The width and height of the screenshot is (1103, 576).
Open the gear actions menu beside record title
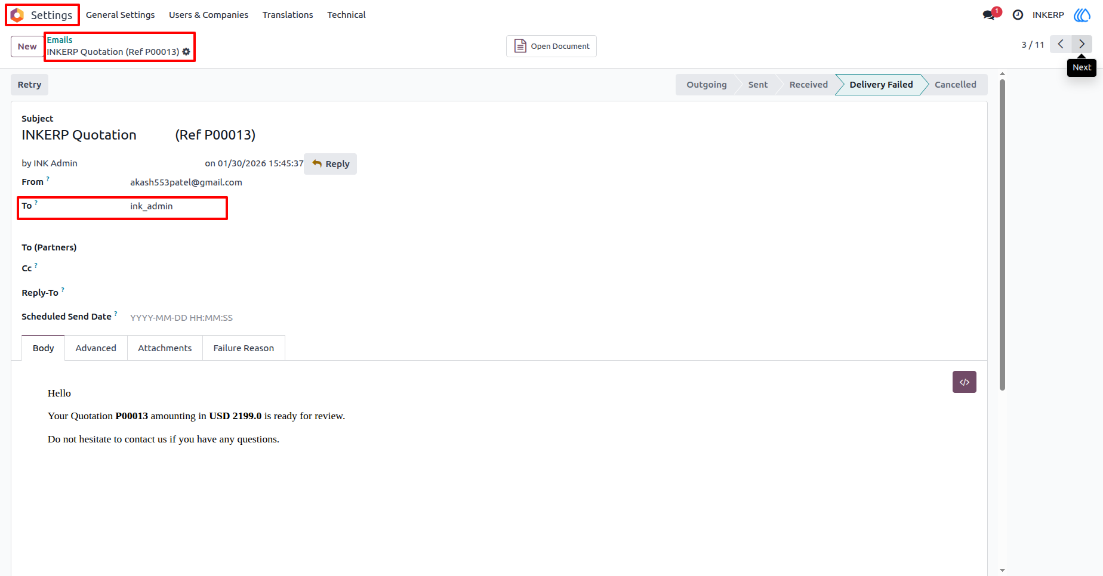click(x=186, y=52)
